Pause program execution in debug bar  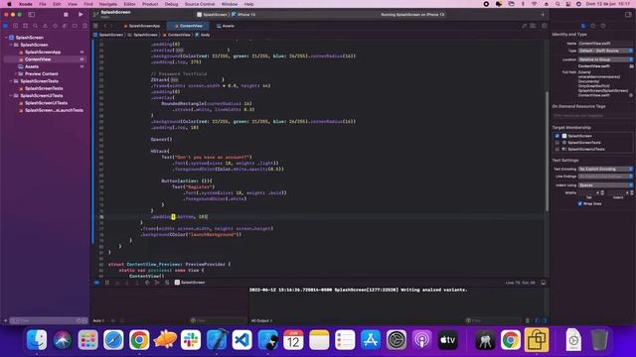pos(107,283)
